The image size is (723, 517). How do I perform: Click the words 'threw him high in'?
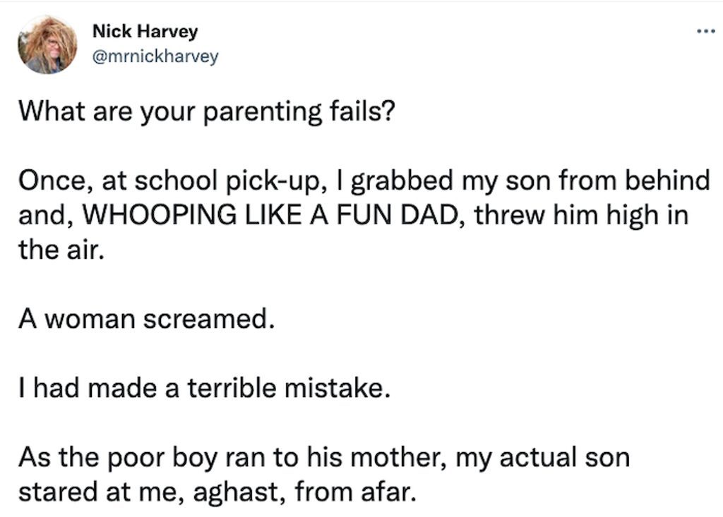click(x=582, y=215)
